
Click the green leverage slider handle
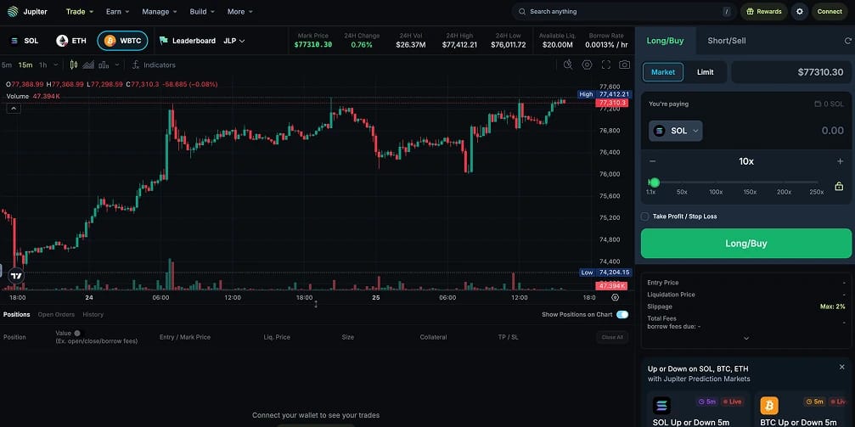pyautogui.click(x=655, y=183)
